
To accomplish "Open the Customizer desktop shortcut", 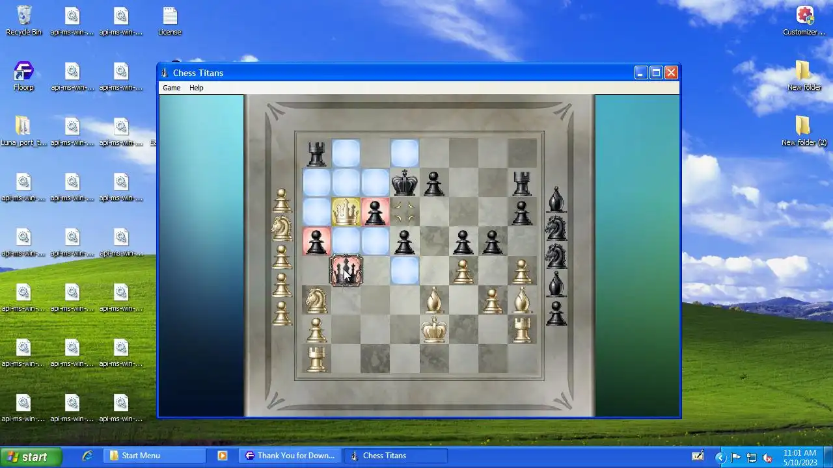I will [804, 21].
